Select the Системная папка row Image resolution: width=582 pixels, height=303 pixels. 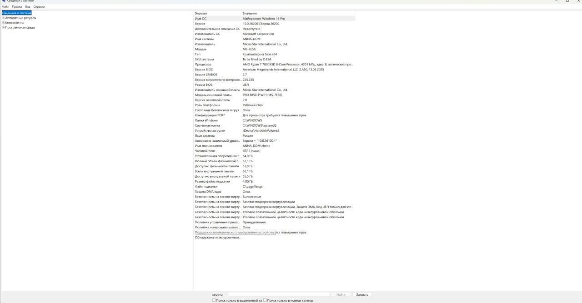275,125
